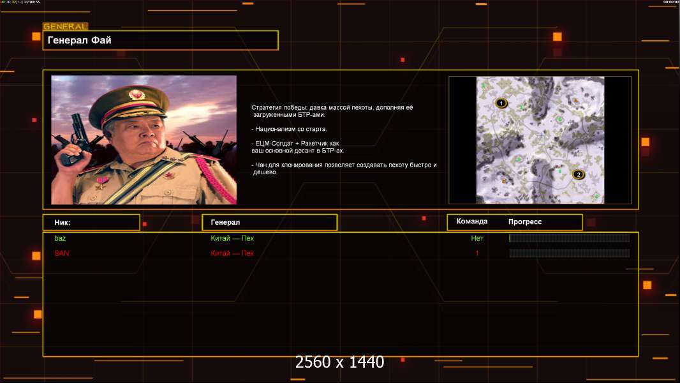The height and width of the screenshot is (383, 680).
Task: Click the timer in top-right corner
Action: pos(670,3)
